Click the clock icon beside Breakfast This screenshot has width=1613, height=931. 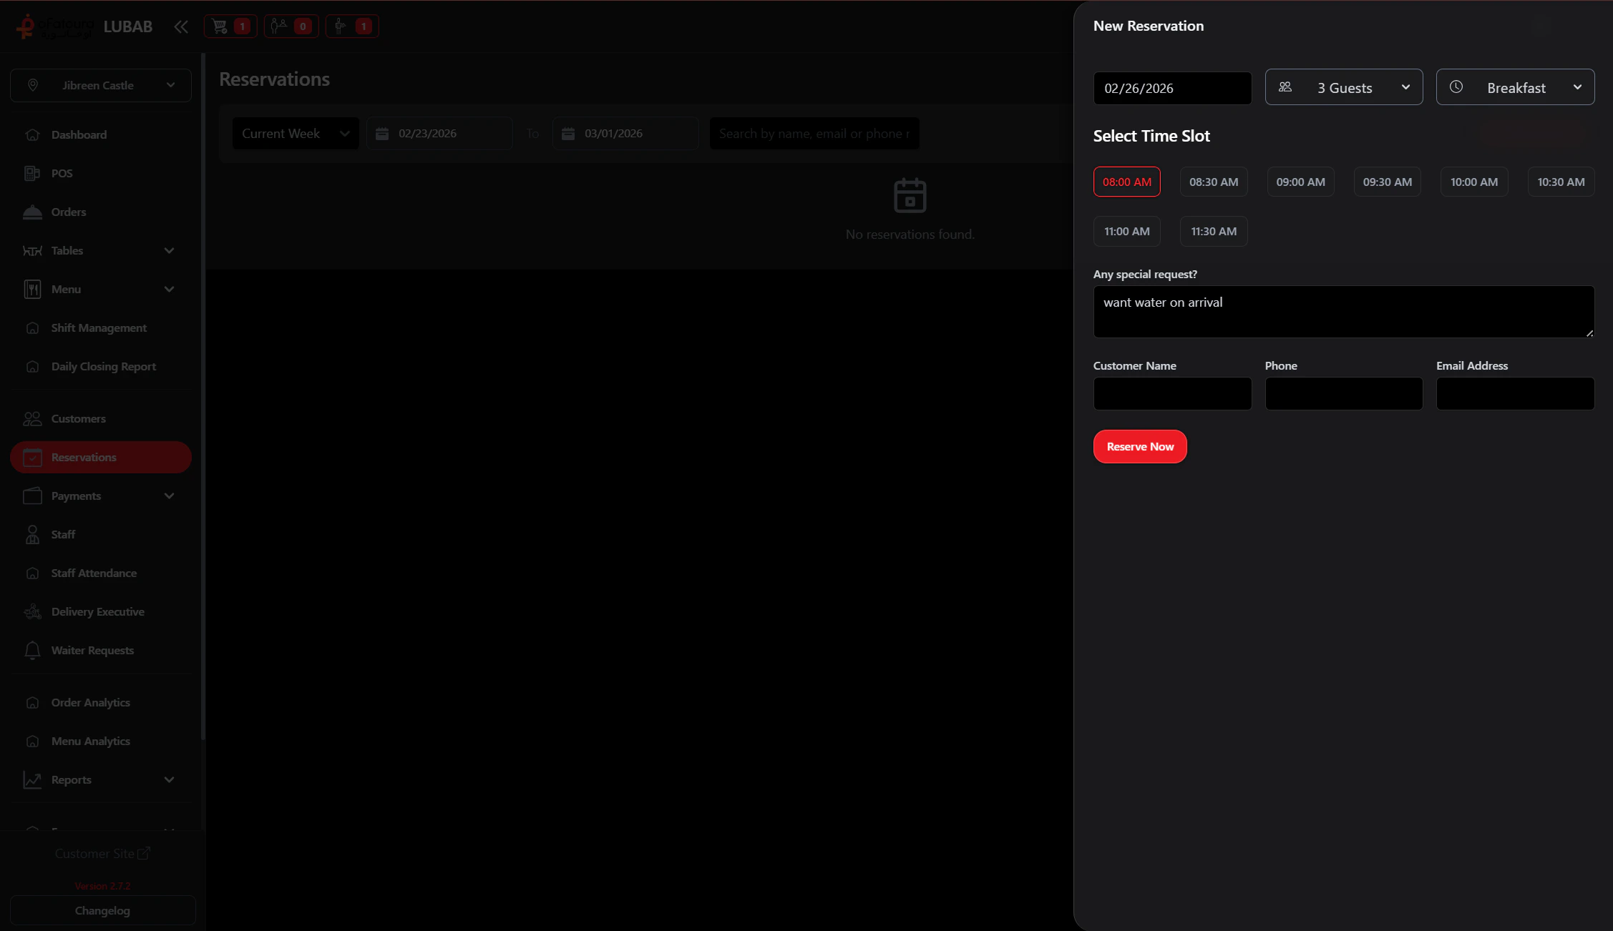click(x=1456, y=87)
